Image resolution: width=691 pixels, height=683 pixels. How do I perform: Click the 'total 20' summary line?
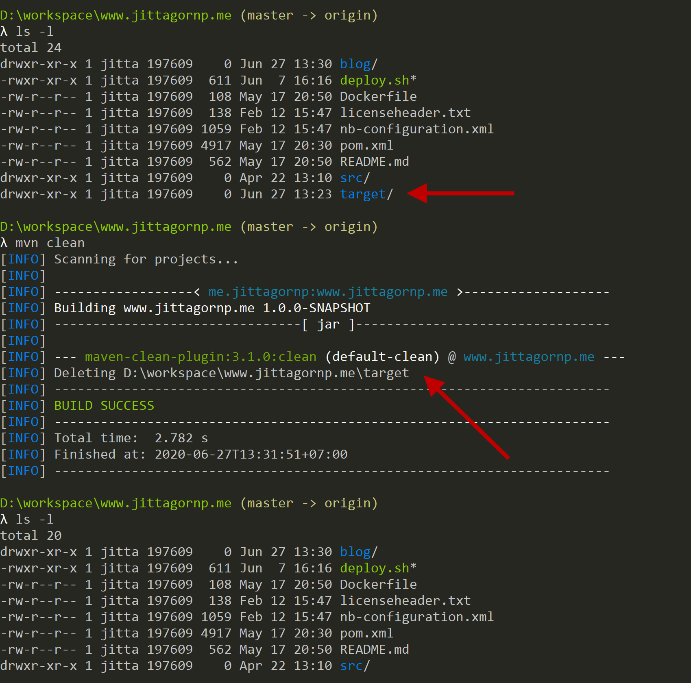click(x=31, y=536)
